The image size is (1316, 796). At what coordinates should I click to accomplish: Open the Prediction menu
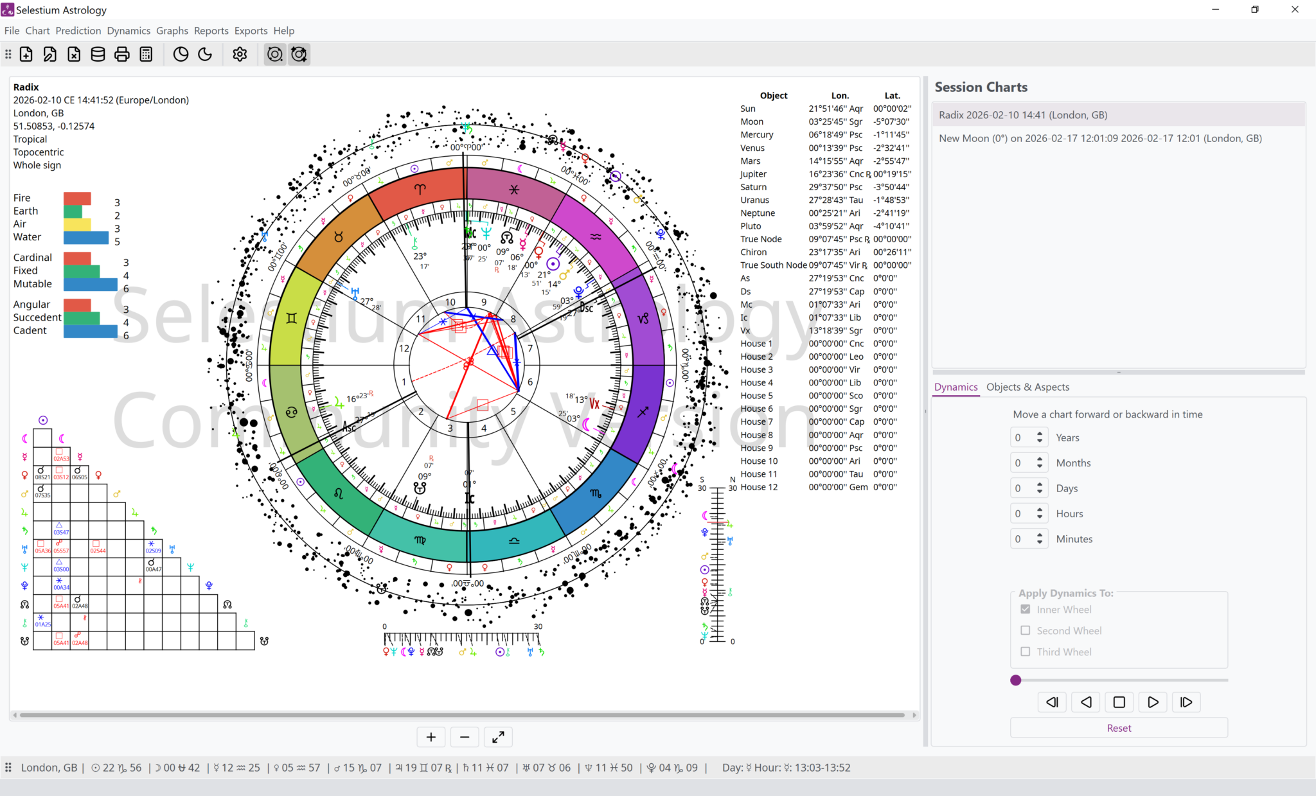tap(78, 30)
